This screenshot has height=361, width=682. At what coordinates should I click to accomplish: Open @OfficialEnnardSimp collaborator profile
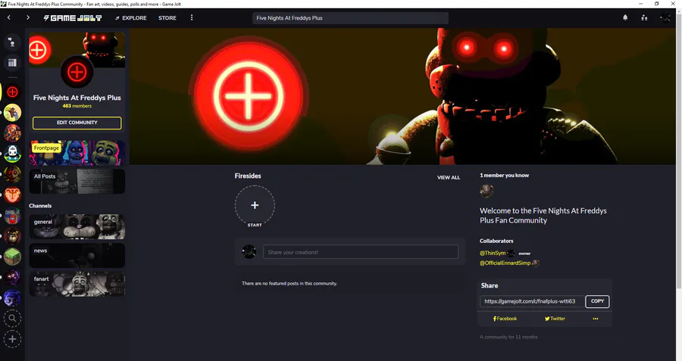[x=505, y=263]
